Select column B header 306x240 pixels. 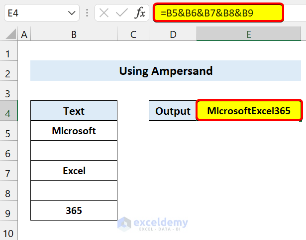(74, 34)
